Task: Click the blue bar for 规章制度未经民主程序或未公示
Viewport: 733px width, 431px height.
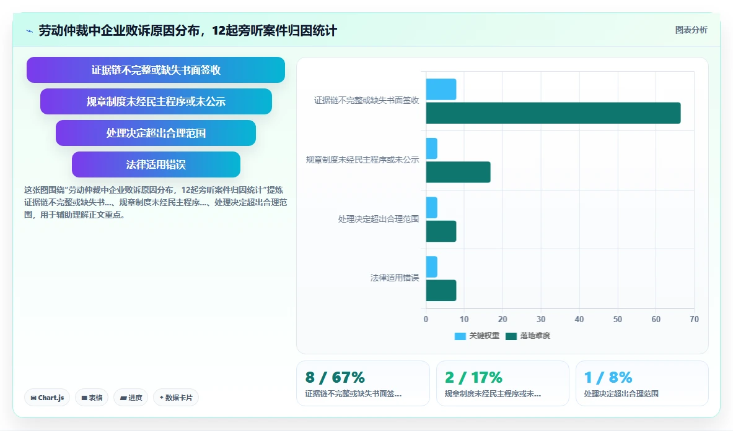Action: pyautogui.click(x=431, y=148)
